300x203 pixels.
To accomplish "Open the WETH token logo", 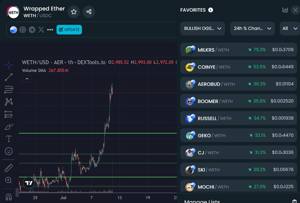I will (x=13, y=12).
